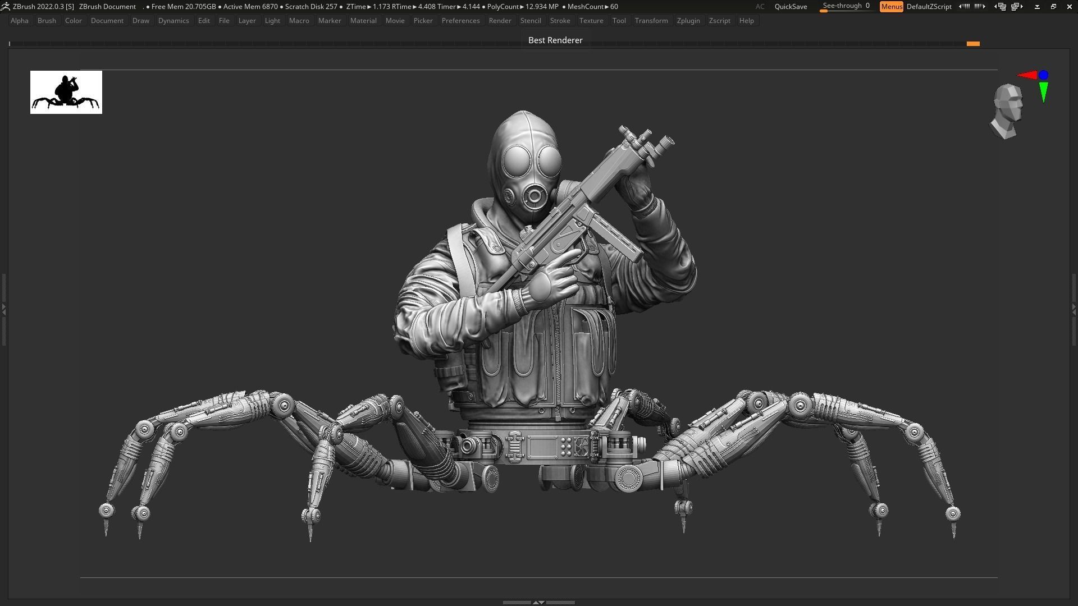Viewport: 1078px width, 606px height.
Task: Click the DefaultZScript button
Action: point(929,7)
